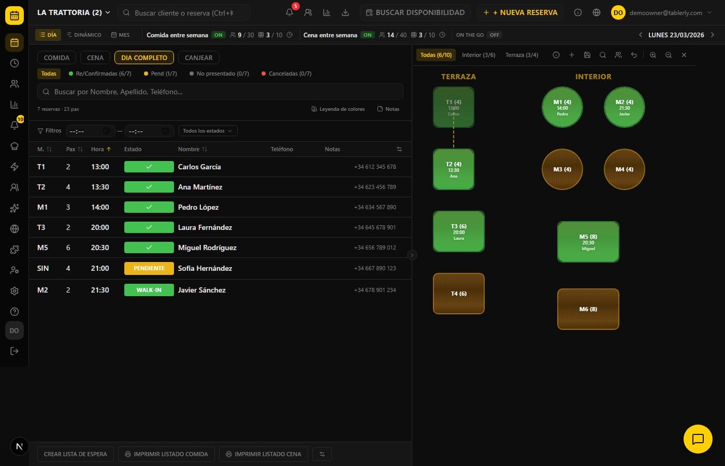Sort by the Nombre column

tap(193, 149)
